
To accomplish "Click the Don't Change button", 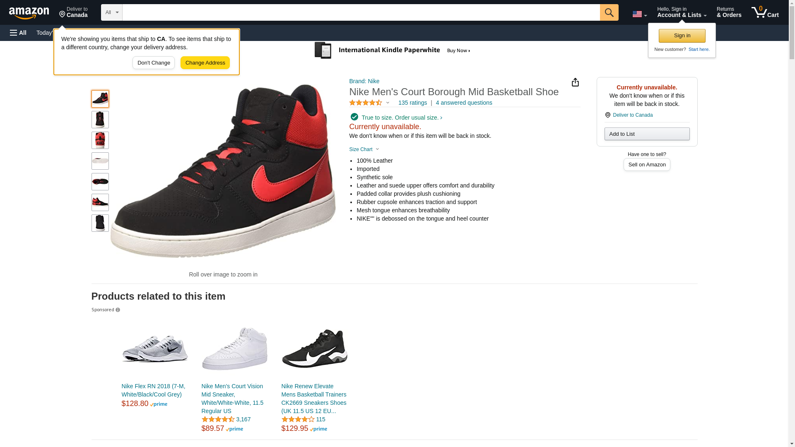I will (x=154, y=63).
